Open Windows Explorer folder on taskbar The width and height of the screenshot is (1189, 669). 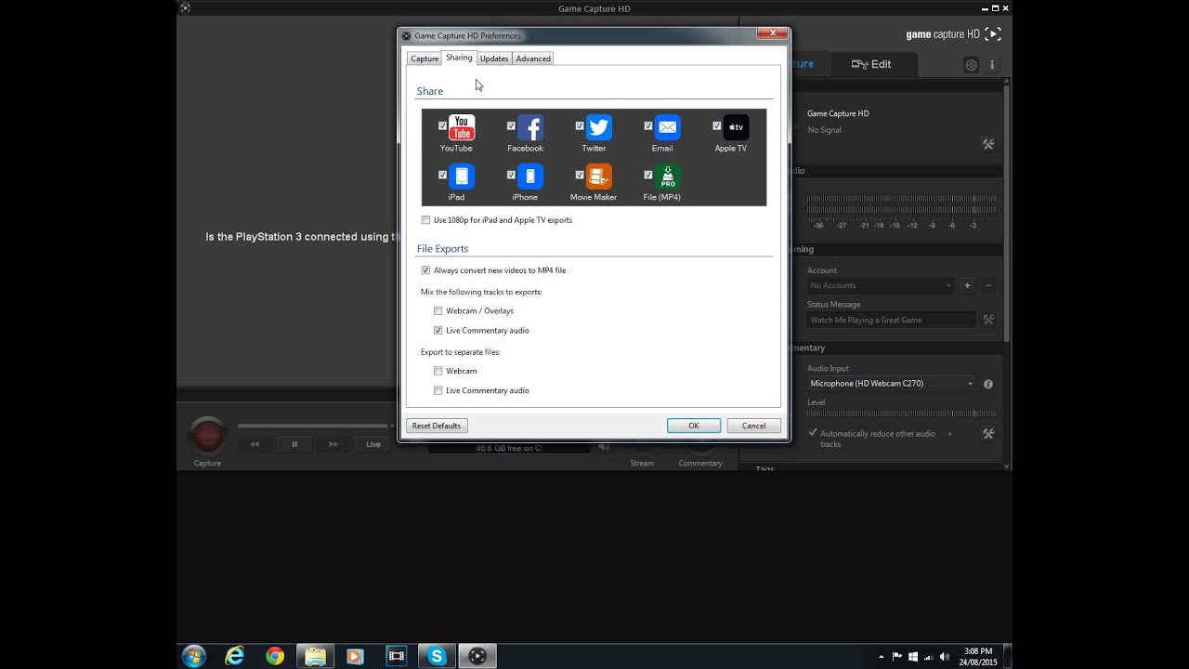[x=316, y=656]
